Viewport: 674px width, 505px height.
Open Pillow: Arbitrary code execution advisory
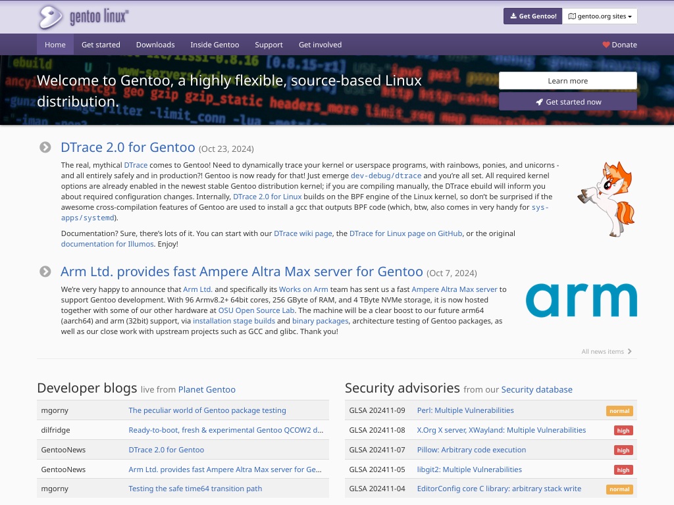pyautogui.click(x=471, y=450)
